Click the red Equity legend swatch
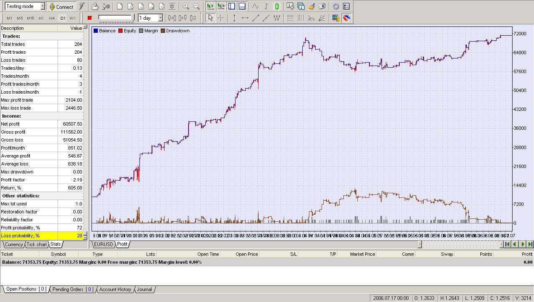The height and width of the screenshot is (302, 534). [120, 31]
